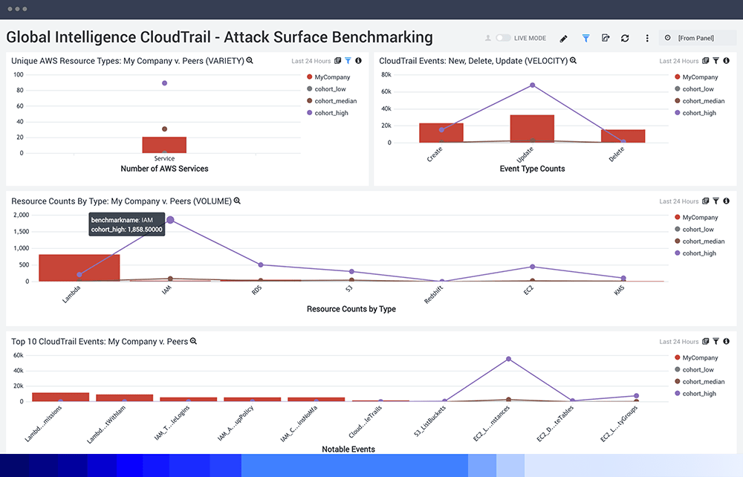Click Last 24 Hours on Top 10 Events panel
The width and height of the screenshot is (743, 477).
click(x=678, y=341)
